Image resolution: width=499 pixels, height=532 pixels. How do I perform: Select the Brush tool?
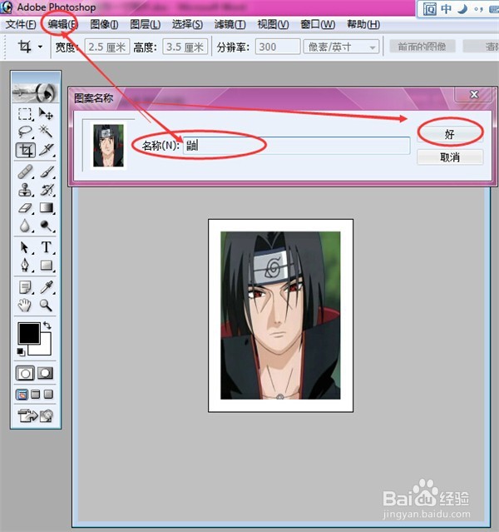pyautogui.click(x=47, y=172)
